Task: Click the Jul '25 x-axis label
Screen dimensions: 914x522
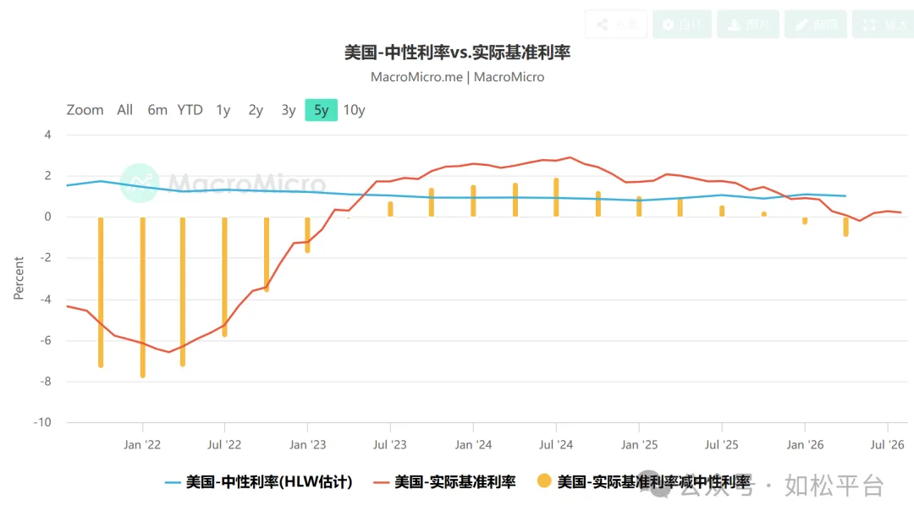Action: [722, 444]
